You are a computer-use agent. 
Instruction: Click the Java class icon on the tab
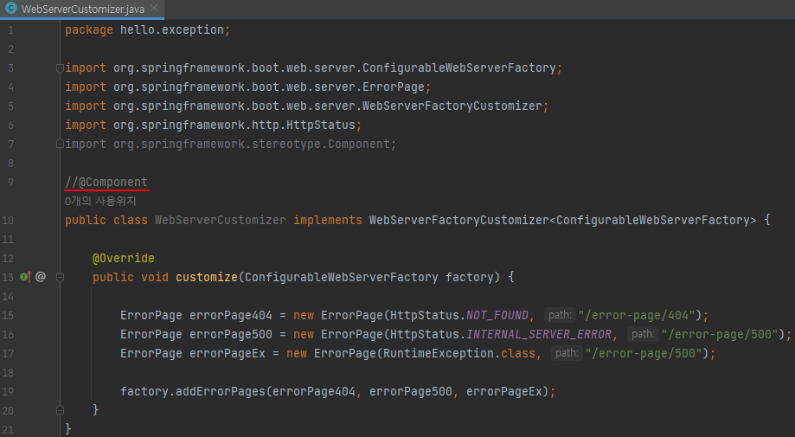pos(11,9)
